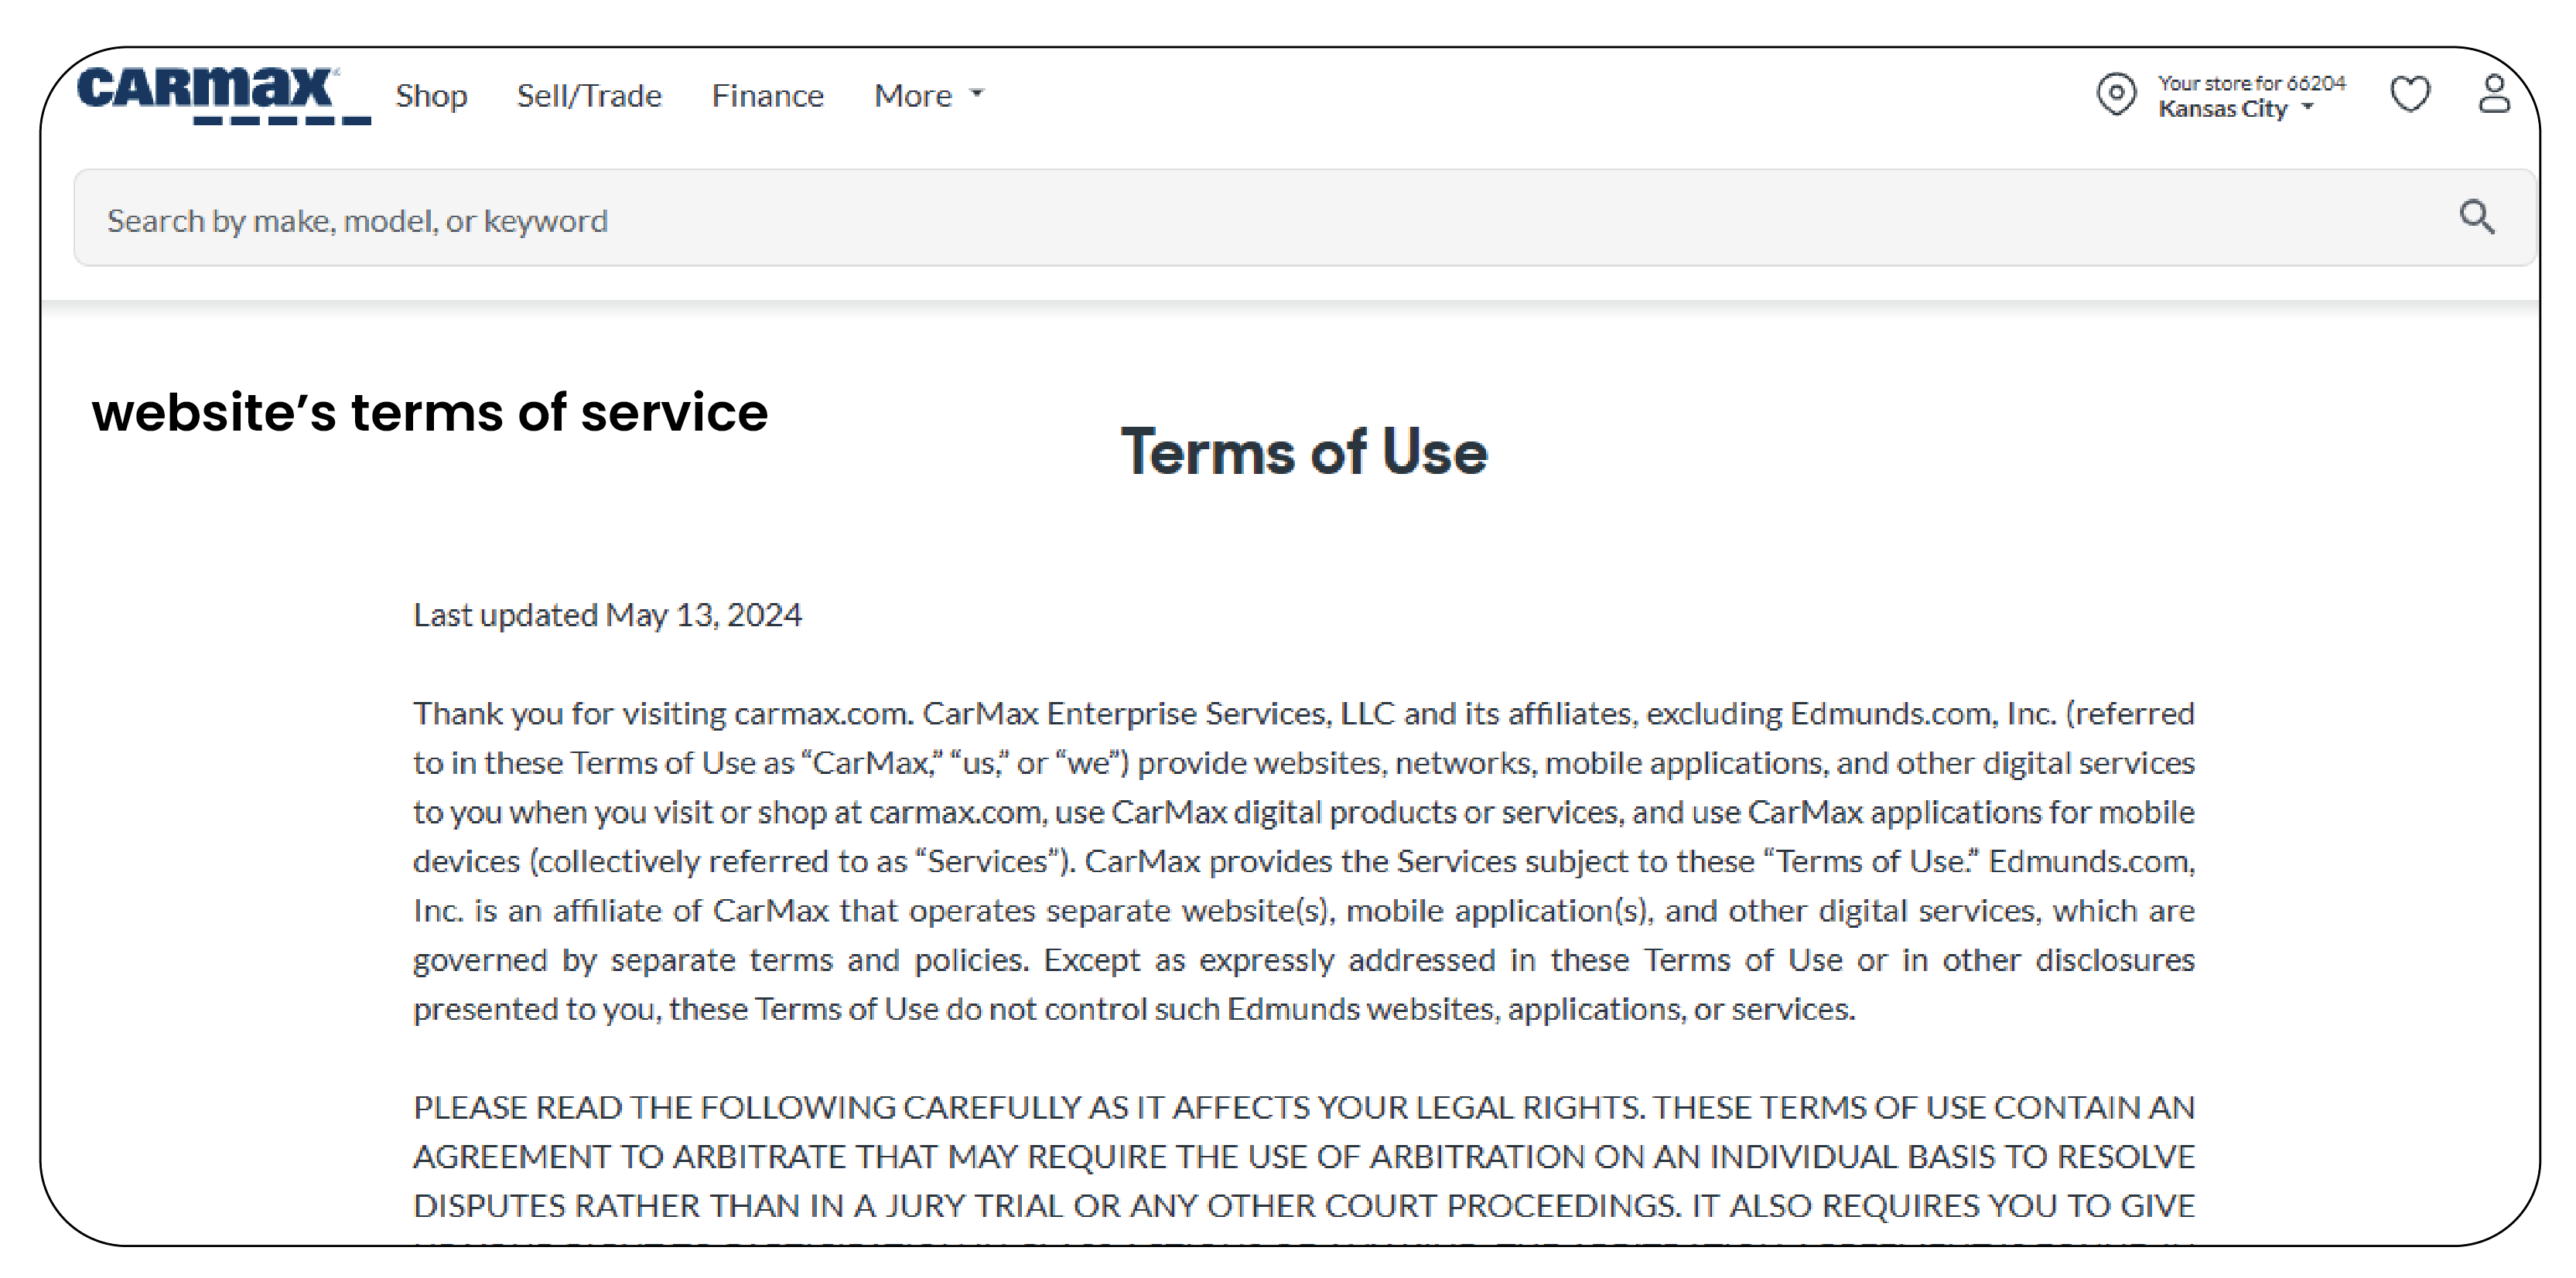Image resolution: width=2576 pixels, height=1278 pixels.
Task: Click the CarMax logo
Action: tap(224, 95)
